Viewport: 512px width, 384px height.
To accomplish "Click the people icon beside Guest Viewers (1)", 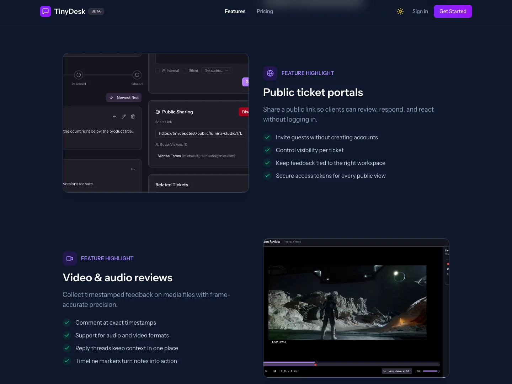I will click(x=157, y=145).
